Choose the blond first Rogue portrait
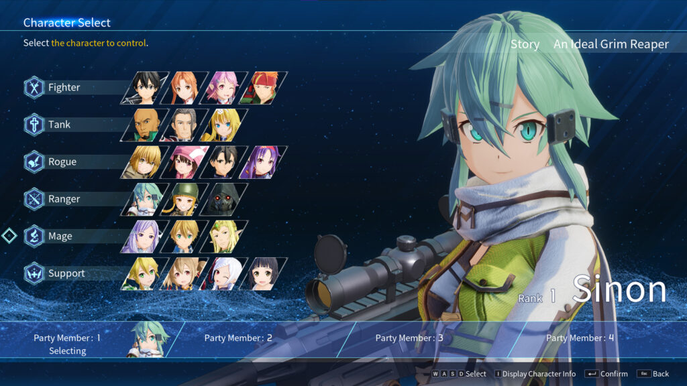This screenshot has width=687, height=386. (x=145, y=162)
